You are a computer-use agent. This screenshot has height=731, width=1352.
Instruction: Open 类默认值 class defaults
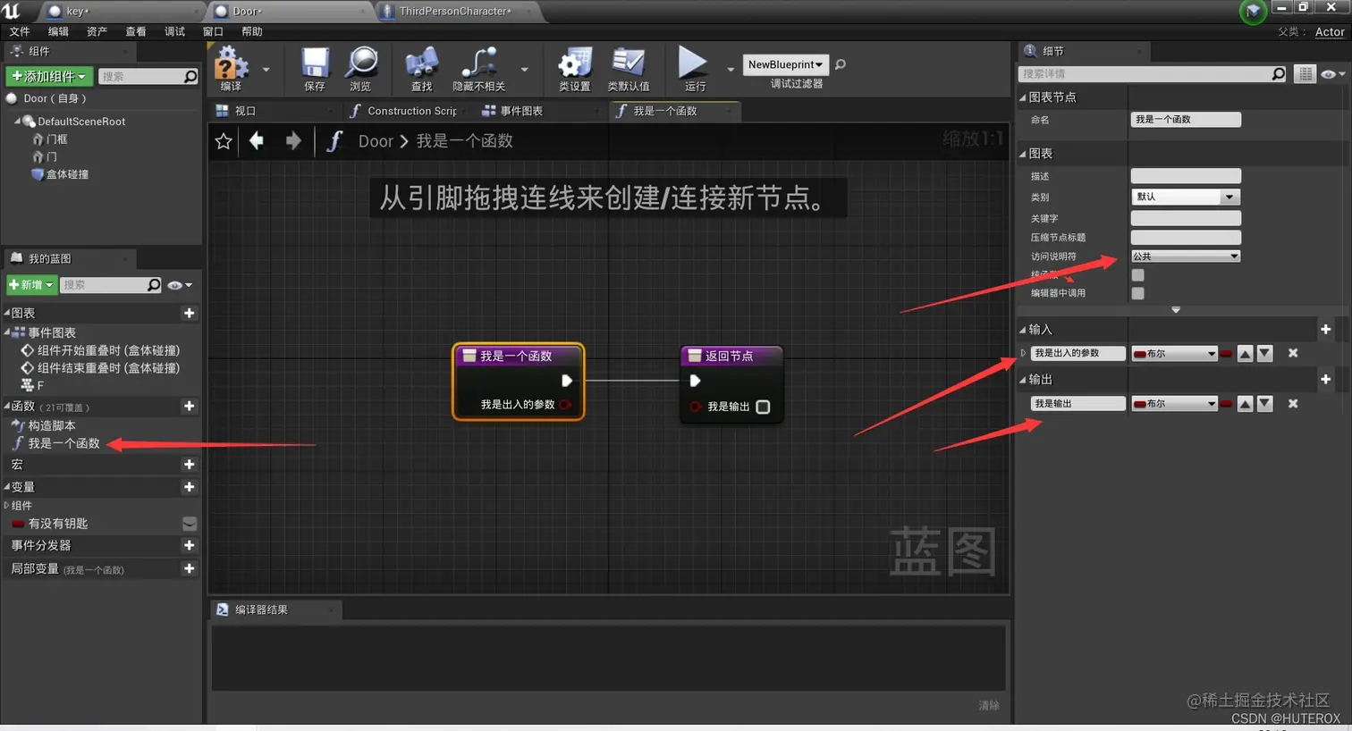click(628, 68)
